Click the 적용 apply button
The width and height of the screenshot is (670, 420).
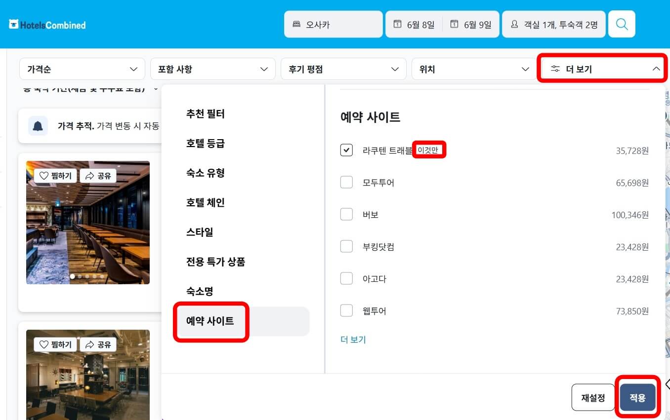pyautogui.click(x=637, y=398)
